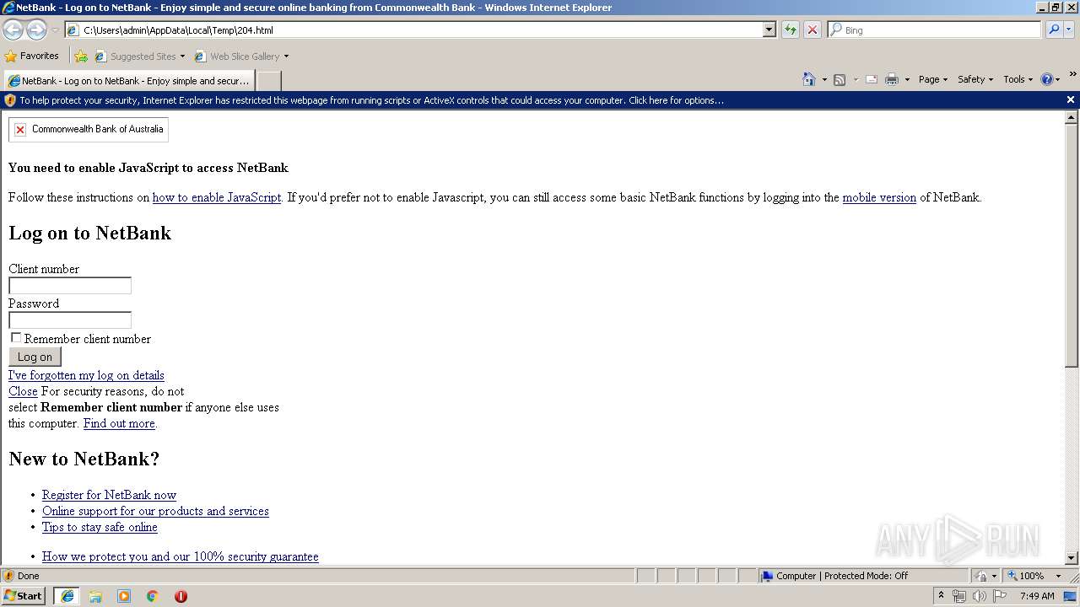
Task: Click the RSS feeds icon
Action: point(840,79)
